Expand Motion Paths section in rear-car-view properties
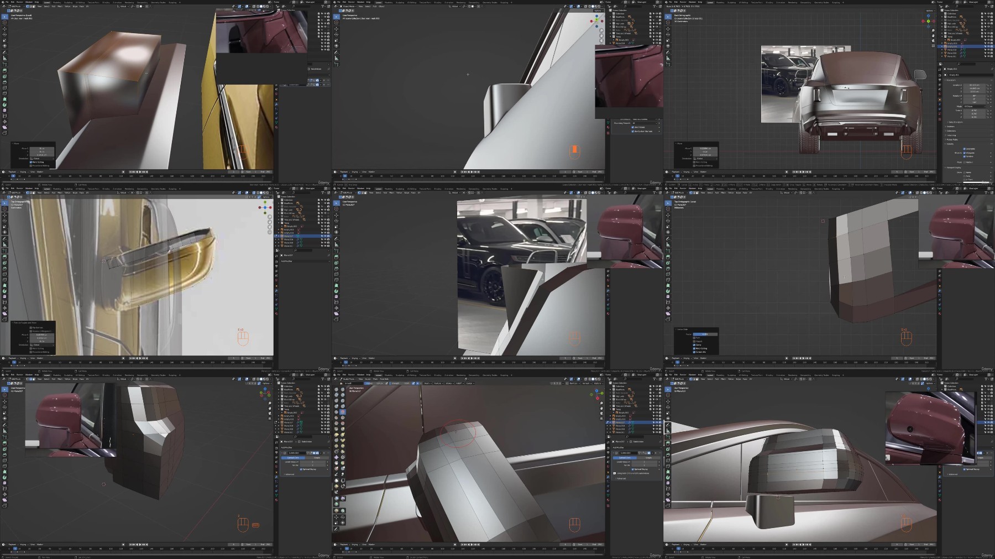The height and width of the screenshot is (559, 995). point(952,139)
